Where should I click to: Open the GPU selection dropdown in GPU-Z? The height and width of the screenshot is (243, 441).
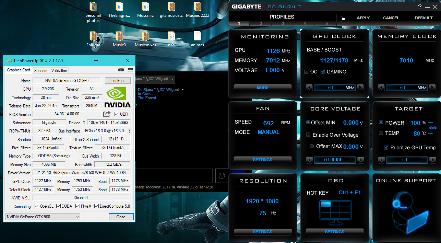(x=43, y=217)
